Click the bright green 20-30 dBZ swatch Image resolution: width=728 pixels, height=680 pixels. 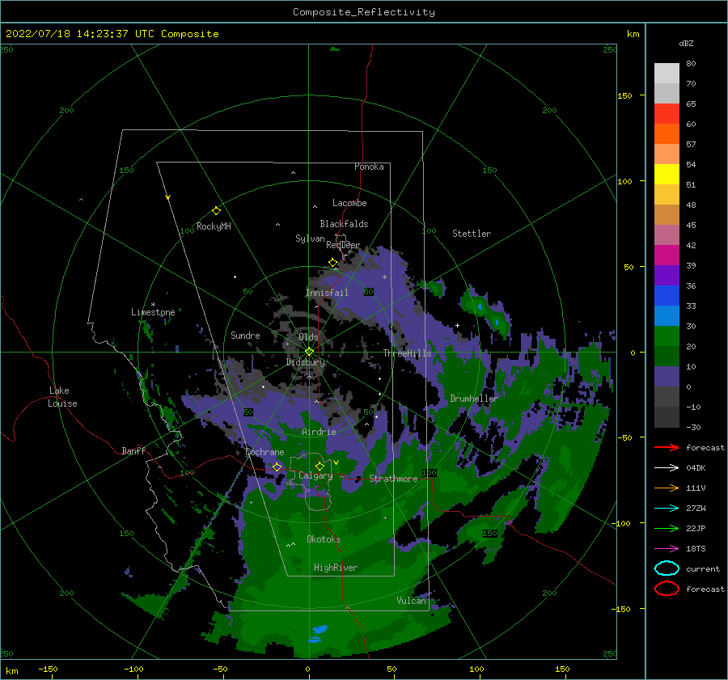click(x=667, y=336)
